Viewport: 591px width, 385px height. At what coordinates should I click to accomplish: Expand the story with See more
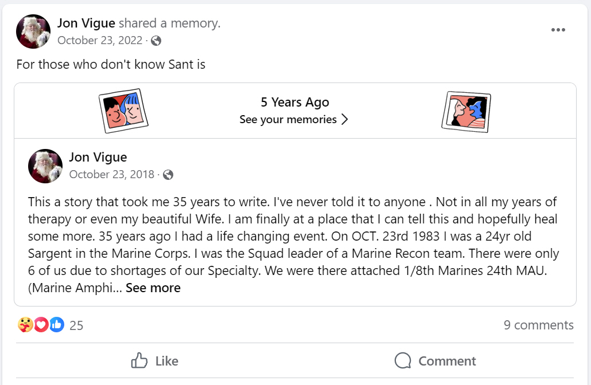coord(153,288)
